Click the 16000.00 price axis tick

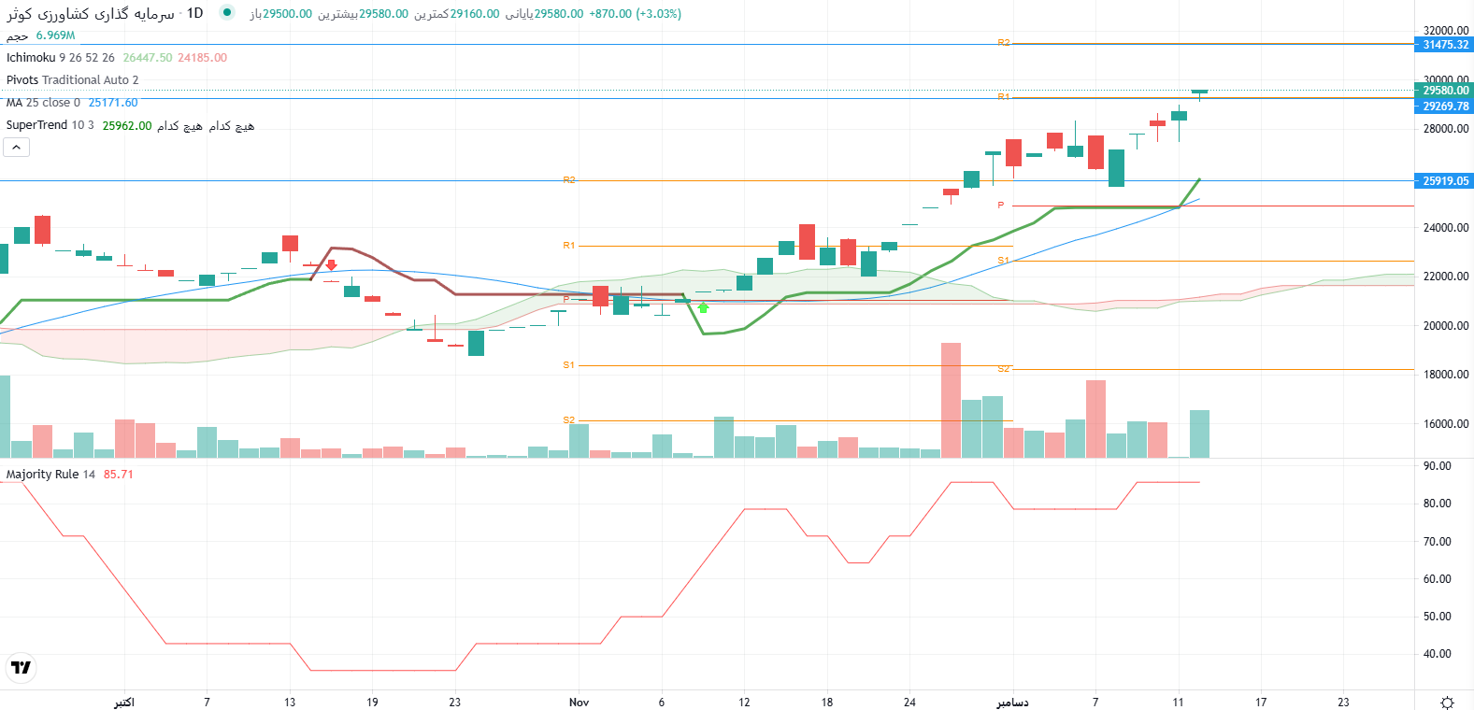tap(1446, 424)
